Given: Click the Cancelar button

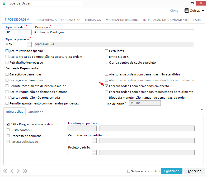Looking at the screenshot, I should point(194,171).
